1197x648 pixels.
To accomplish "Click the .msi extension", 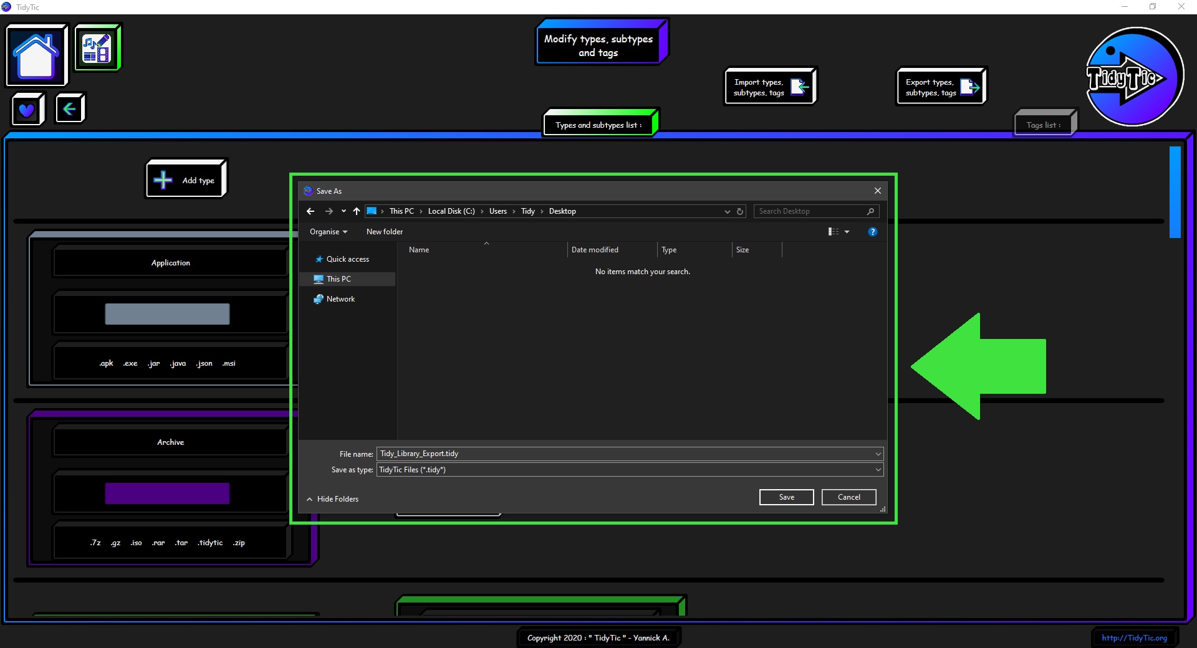I will (x=229, y=363).
